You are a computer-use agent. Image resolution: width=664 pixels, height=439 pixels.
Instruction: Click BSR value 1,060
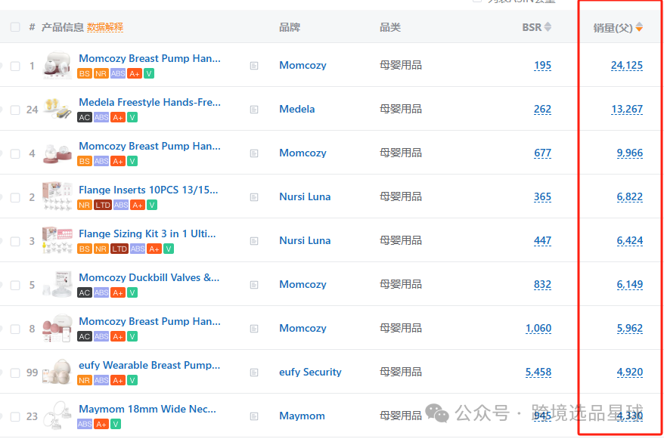[x=538, y=328]
